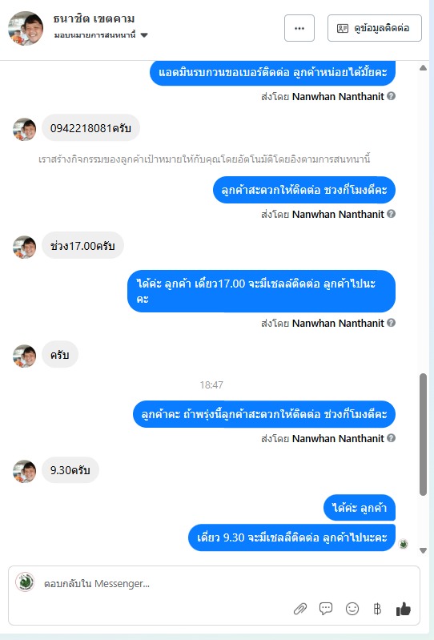434x640 pixels.
Task: Open saved replies speech bubble icon
Action: tap(325, 609)
